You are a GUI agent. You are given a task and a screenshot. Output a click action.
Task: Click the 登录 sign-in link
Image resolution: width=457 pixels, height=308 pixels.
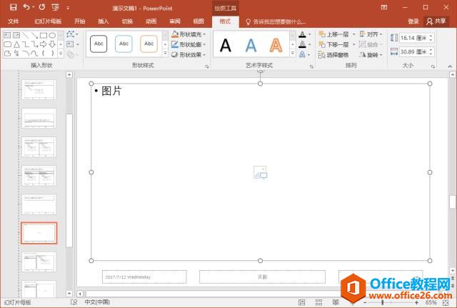coord(413,21)
